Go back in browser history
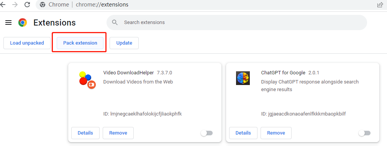 [3, 5]
